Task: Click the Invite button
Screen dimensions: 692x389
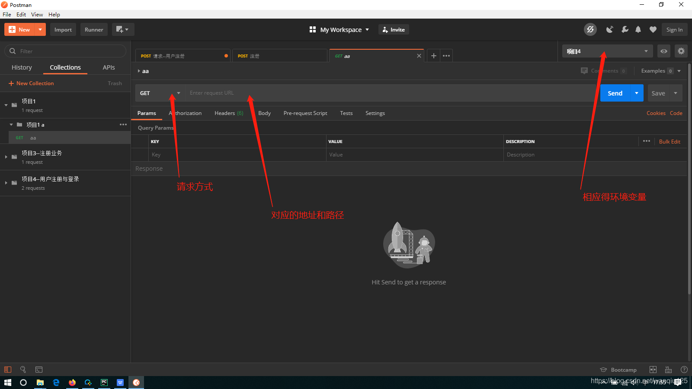Action: 394,29
